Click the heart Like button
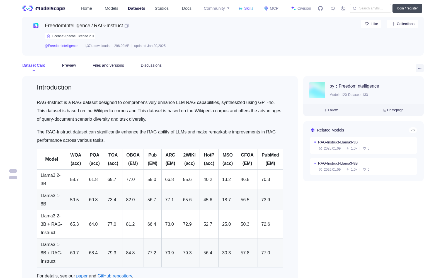Image resolution: width=446 pixels, height=278 pixels. [x=371, y=24]
